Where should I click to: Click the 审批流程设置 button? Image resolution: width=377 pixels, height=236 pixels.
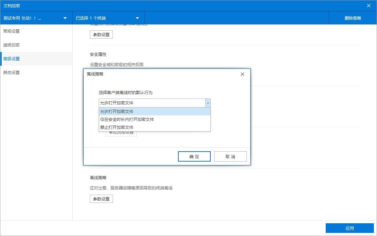(121, 134)
